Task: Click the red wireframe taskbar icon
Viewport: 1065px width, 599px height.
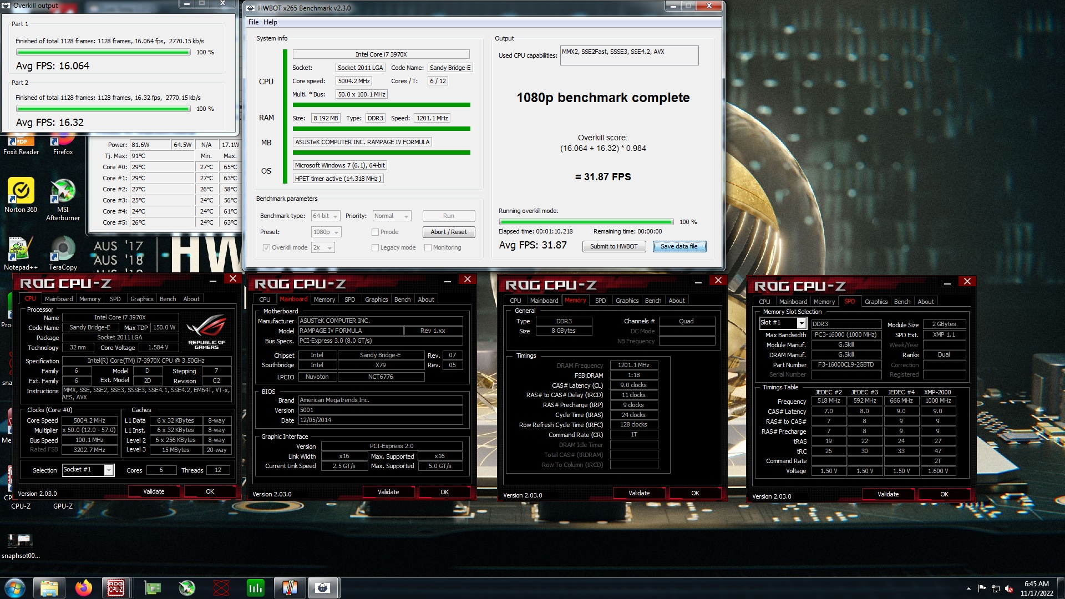Action: (x=221, y=588)
